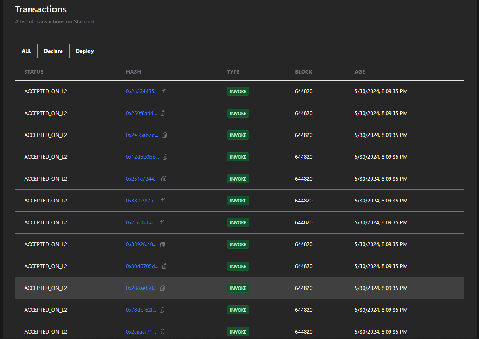
Task: Copy hash 0x12d5b0bb to clipboard
Action: point(165,157)
